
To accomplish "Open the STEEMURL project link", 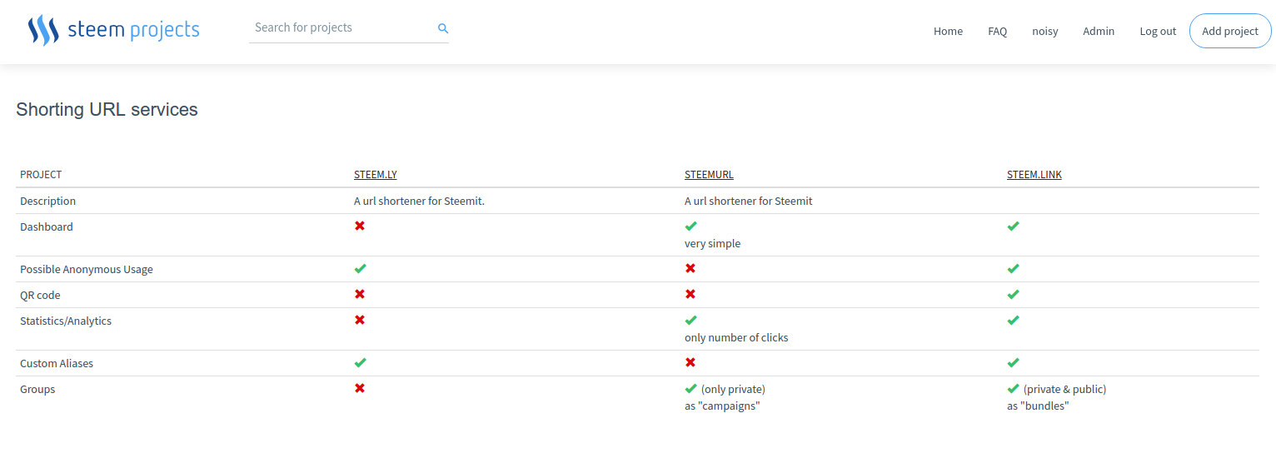I will pos(709,175).
